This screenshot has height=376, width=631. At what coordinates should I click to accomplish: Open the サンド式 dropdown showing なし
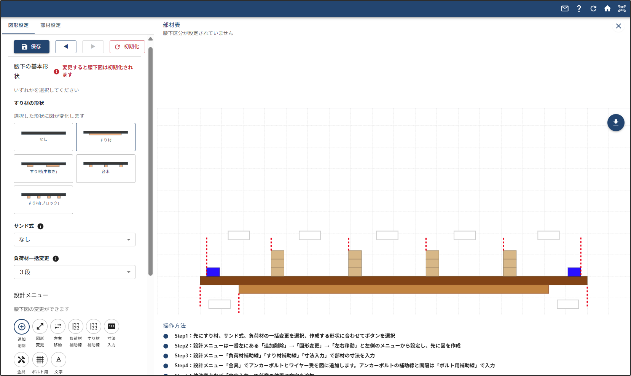(x=75, y=240)
